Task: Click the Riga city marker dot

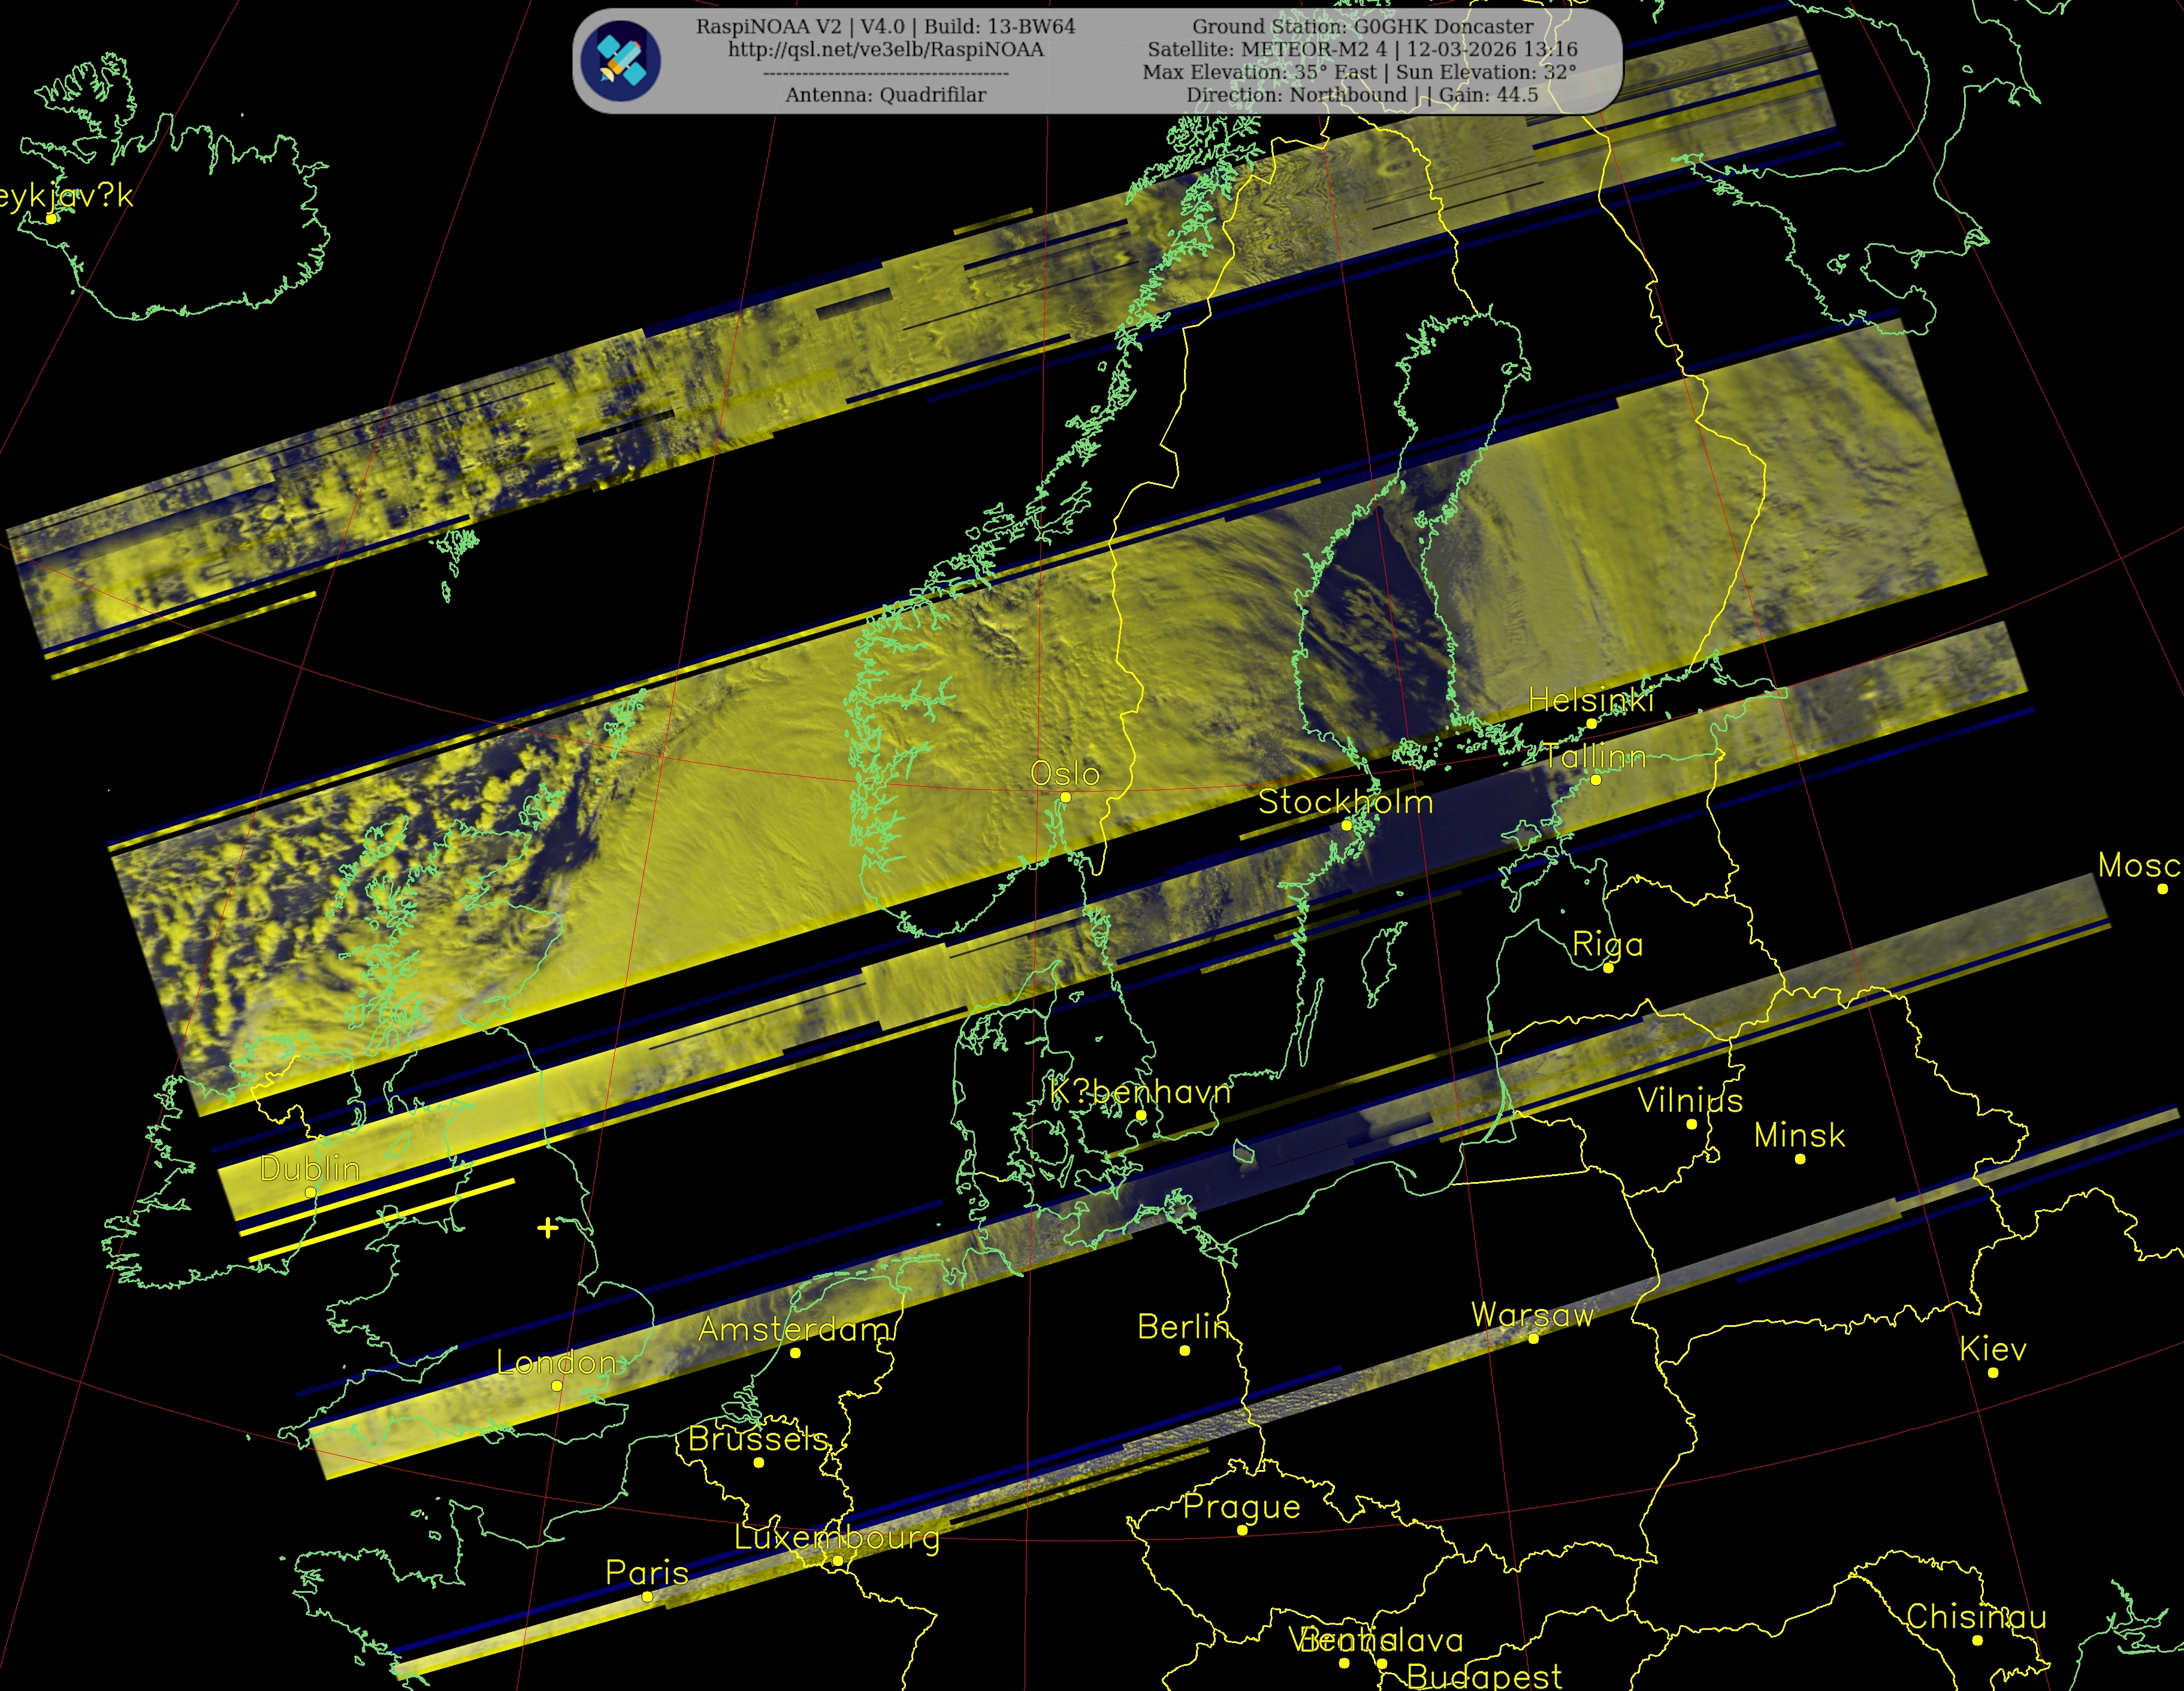Action: click(x=1608, y=968)
